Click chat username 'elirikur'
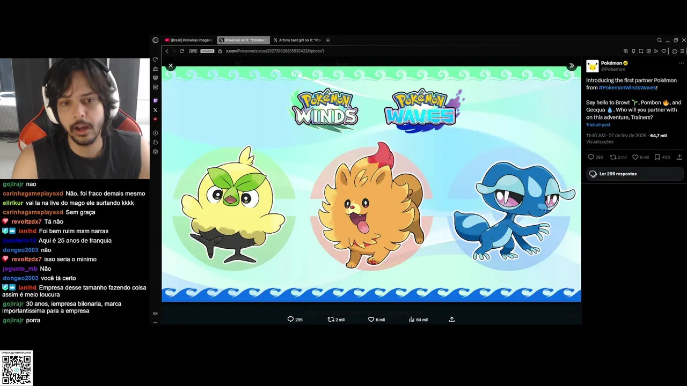Image resolution: width=687 pixels, height=386 pixels. [13, 203]
